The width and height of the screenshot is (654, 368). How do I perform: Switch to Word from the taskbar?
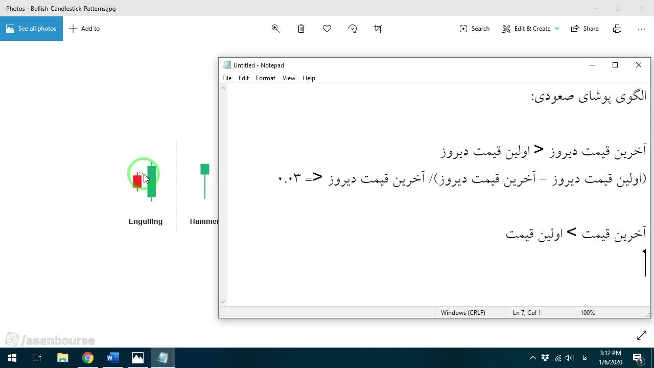click(x=112, y=358)
